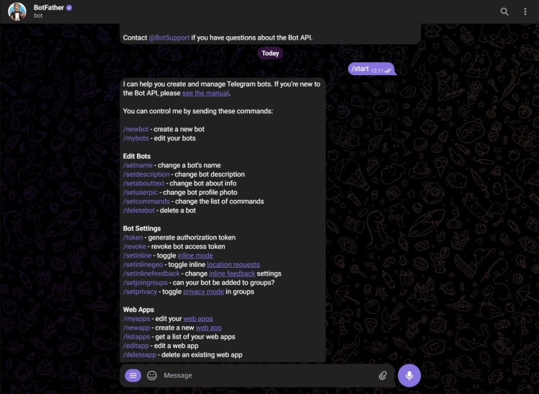Screen dimensions: 539x394
Task: Click the BotFather verified badge
Action: pyautogui.click(x=69, y=7)
